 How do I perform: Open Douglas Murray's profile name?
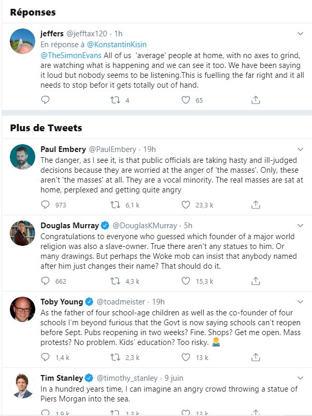[x=70, y=226]
